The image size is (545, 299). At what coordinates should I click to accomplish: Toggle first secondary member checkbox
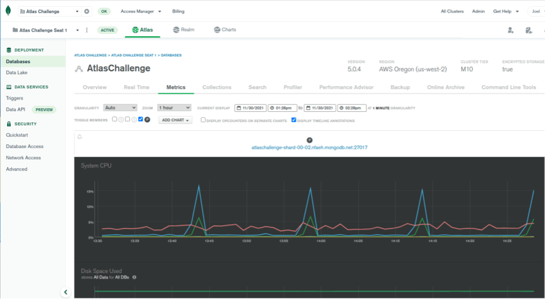114,119
